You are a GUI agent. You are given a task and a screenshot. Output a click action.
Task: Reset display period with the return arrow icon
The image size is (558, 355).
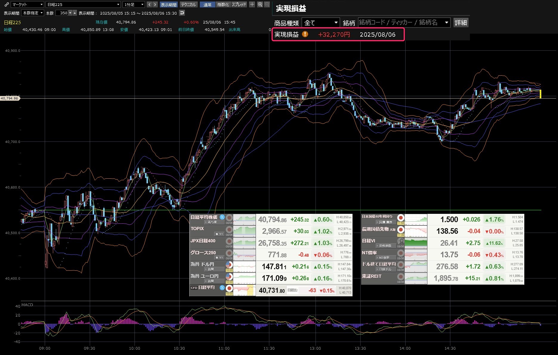tap(182, 13)
